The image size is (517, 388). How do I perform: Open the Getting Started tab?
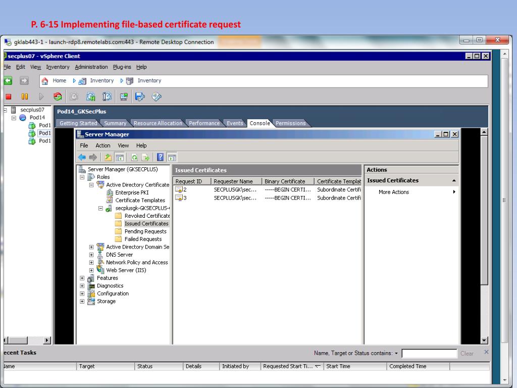pos(78,123)
